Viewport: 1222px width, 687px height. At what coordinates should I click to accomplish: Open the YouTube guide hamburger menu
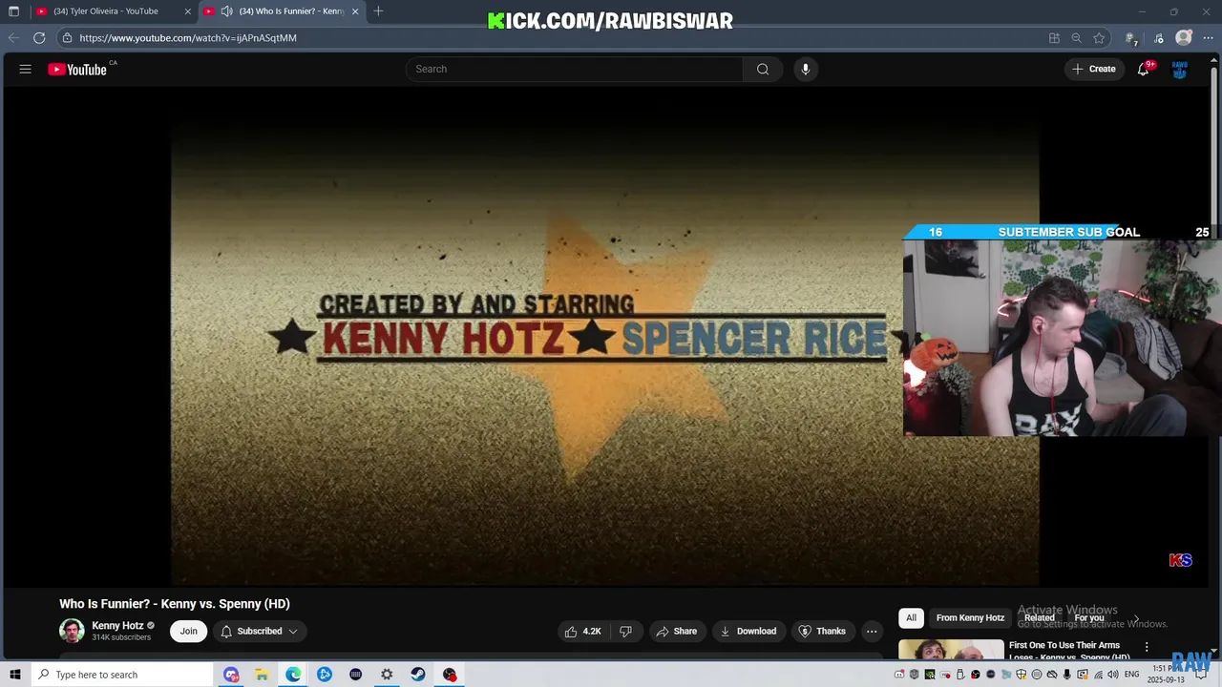click(x=26, y=69)
